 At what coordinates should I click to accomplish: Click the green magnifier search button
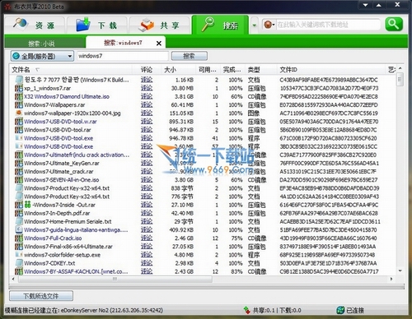click(394, 25)
